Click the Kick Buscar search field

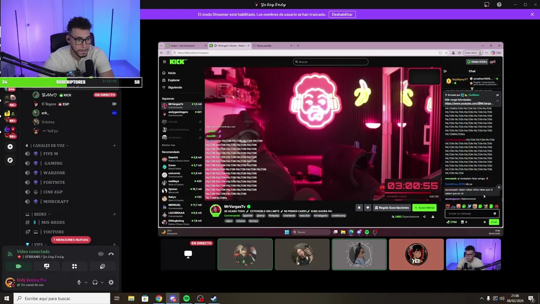(331, 62)
